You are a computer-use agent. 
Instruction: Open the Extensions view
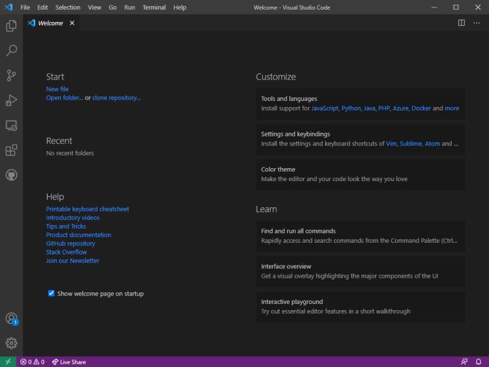(x=11, y=150)
